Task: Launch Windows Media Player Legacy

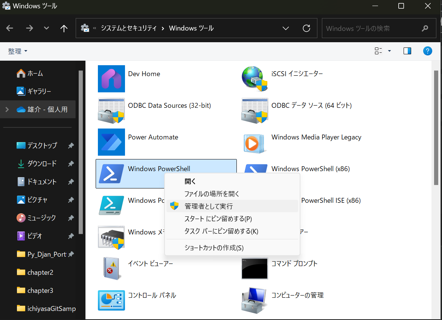Action: 316,137
